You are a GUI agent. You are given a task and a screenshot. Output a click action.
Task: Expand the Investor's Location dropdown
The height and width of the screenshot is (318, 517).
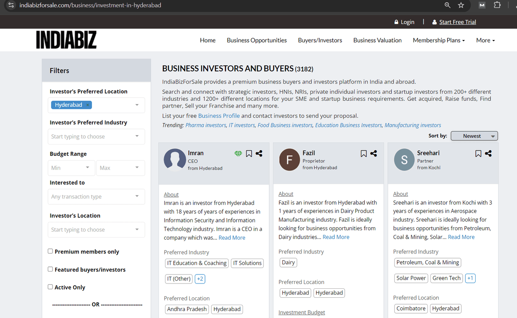(x=96, y=230)
